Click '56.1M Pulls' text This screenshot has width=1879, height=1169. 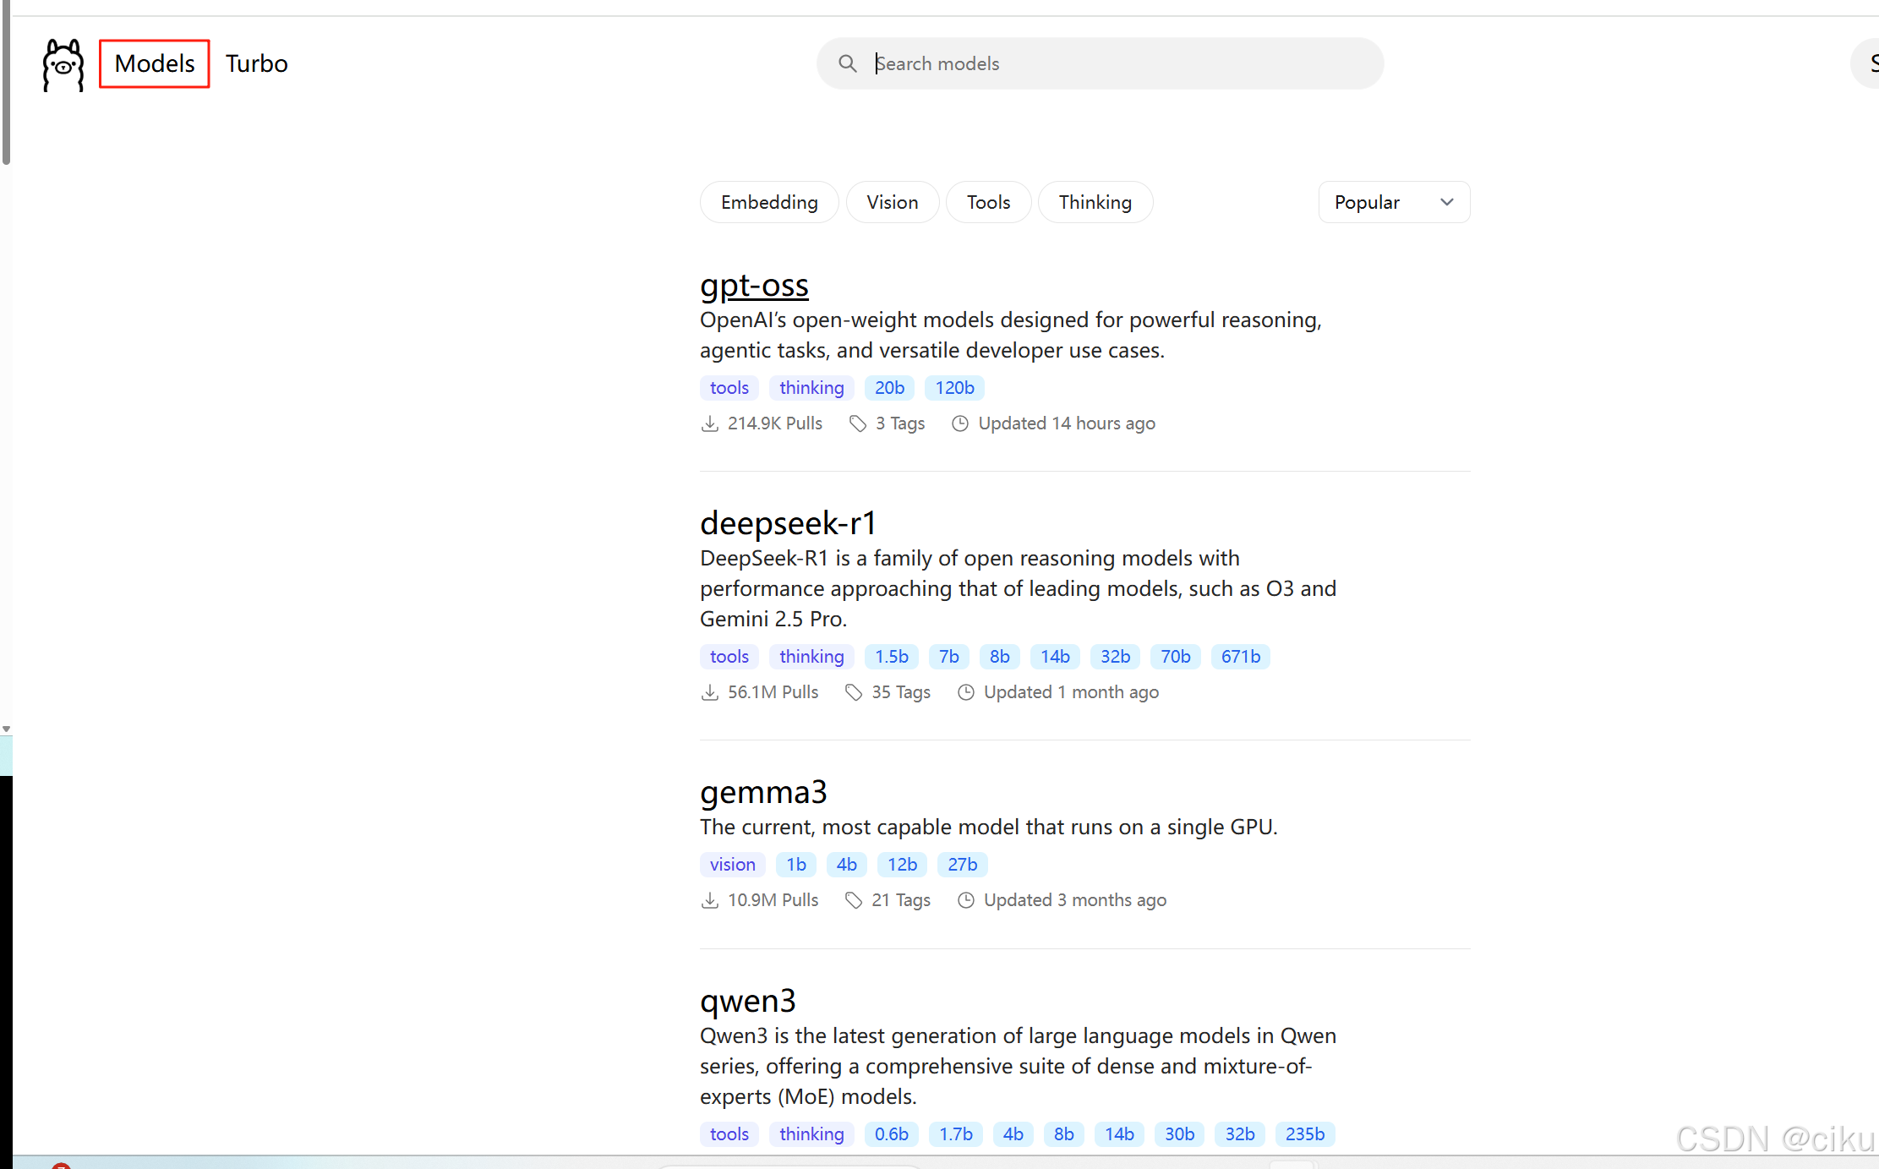tap(773, 692)
